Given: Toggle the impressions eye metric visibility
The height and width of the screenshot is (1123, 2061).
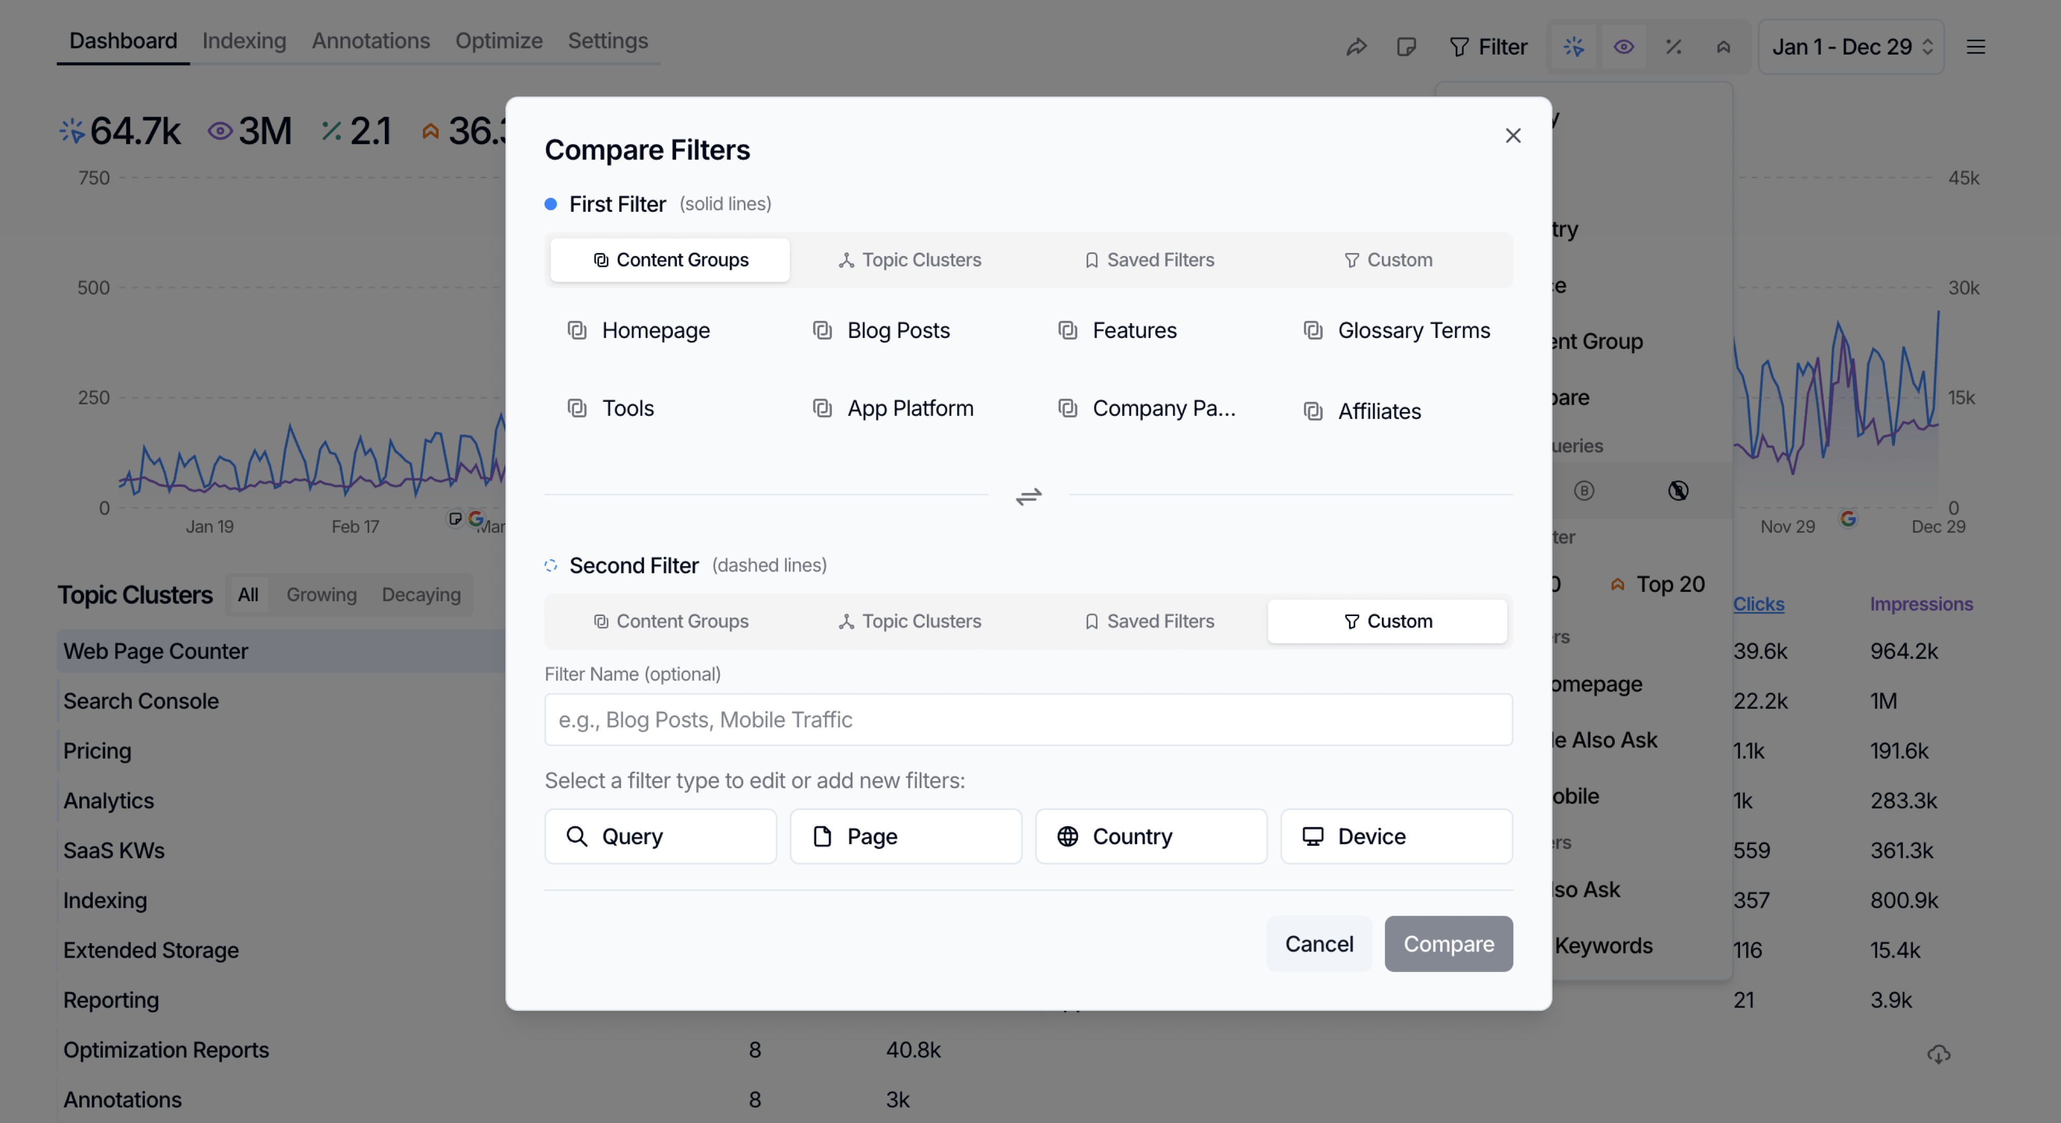Looking at the screenshot, I should pos(1624,46).
